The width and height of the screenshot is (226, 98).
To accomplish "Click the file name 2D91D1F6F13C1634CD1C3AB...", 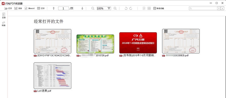I will (x=54, y=55).
